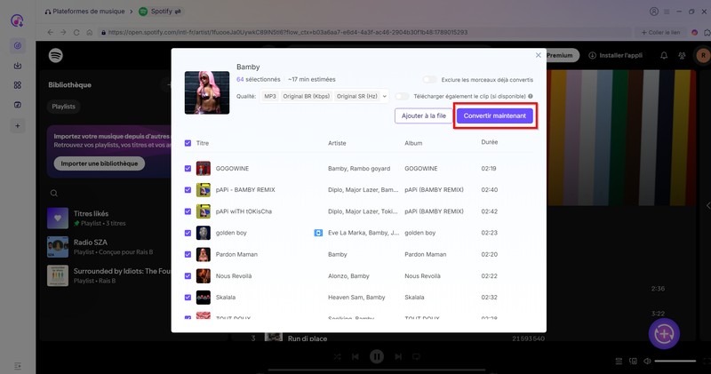Open the downloads sidebar icon
This screenshot has width=711, height=374.
18,66
